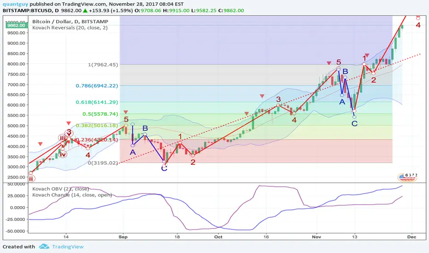Click red reversal triangle above the September wave 5
The height and width of the screenshot is (253, 429).
coord(126,112)
